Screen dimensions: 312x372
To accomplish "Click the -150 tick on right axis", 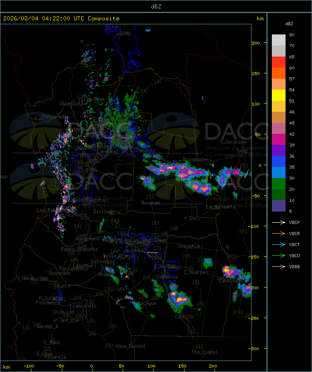I will click(x=254, y=257).
